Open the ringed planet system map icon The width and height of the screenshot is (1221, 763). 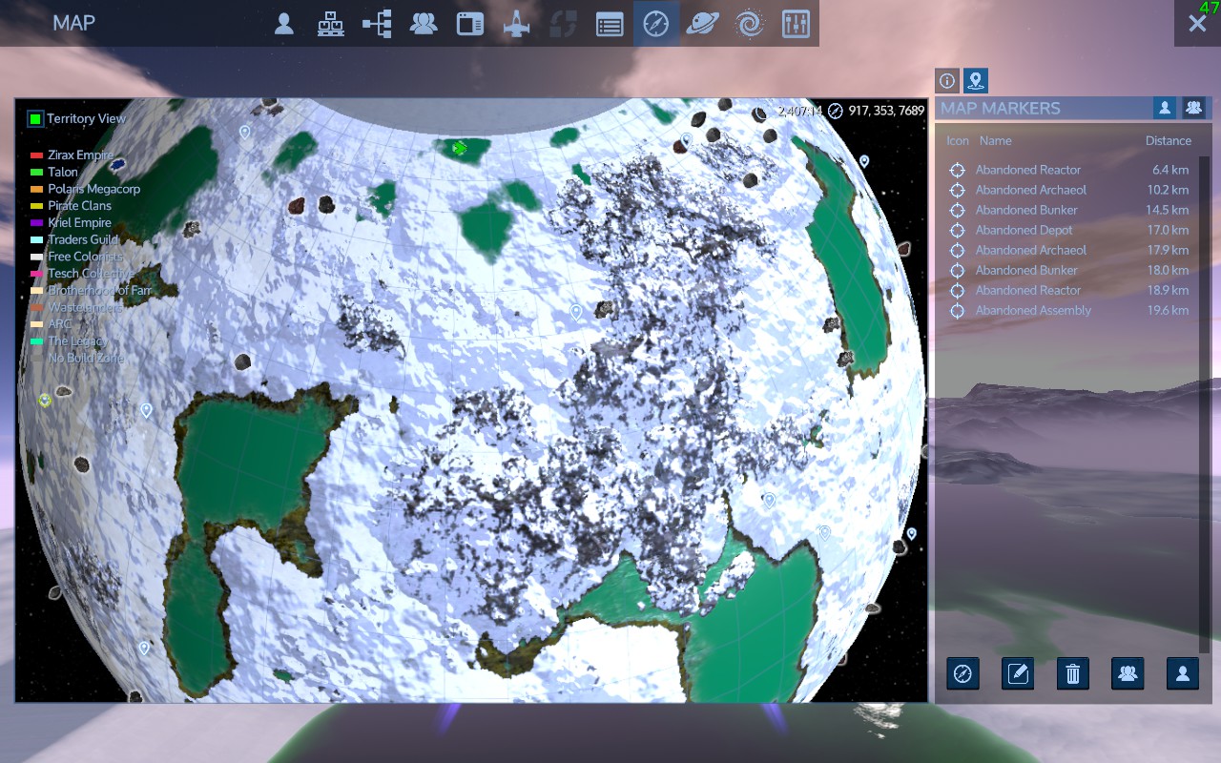[703, 24]
